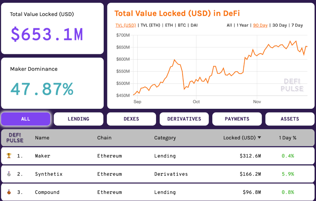Switch to the PAYMENTS tab
Screen dimensions: 316x201
coord(237,119)
